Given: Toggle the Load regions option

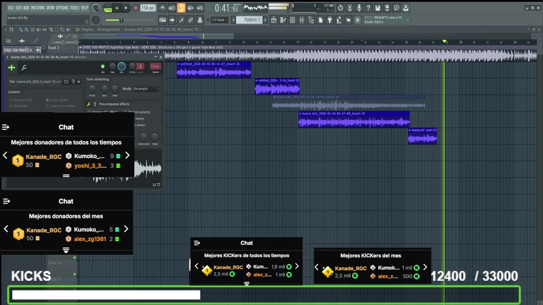Looking at the screenshot, I should (56, 100).
